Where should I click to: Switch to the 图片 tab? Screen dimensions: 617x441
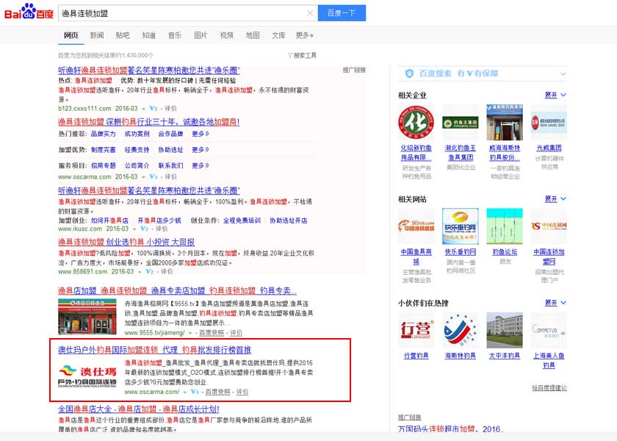(201, 35)
